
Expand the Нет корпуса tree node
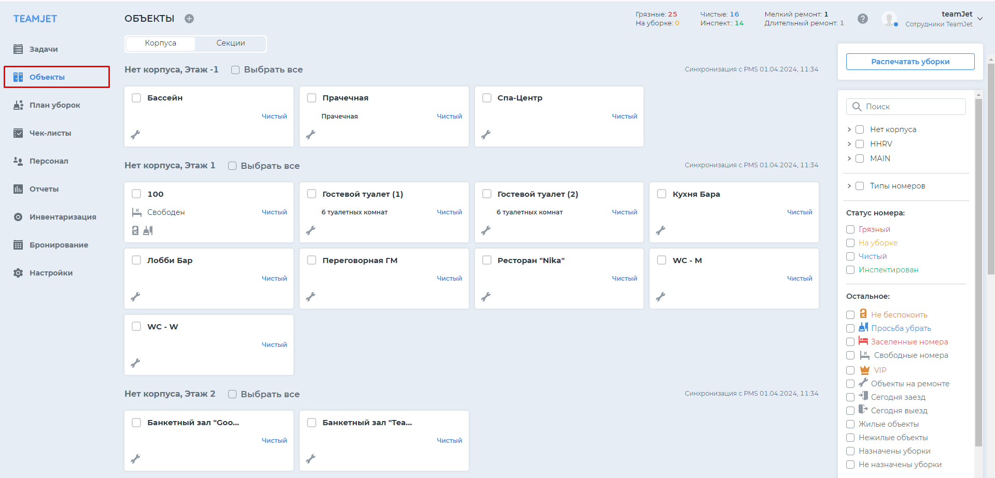pyautogui.click(x=849, y=129)
